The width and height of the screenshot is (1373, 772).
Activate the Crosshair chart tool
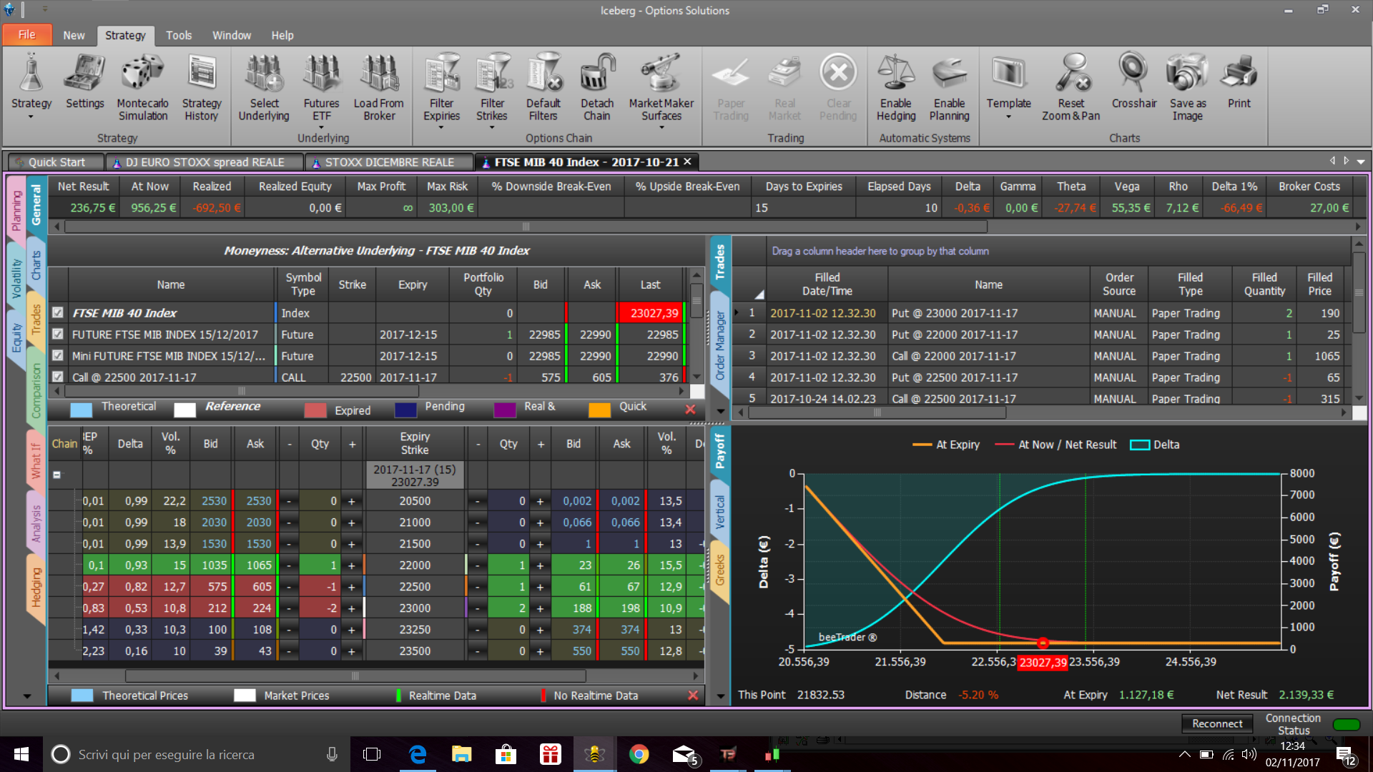point(1133,82)
